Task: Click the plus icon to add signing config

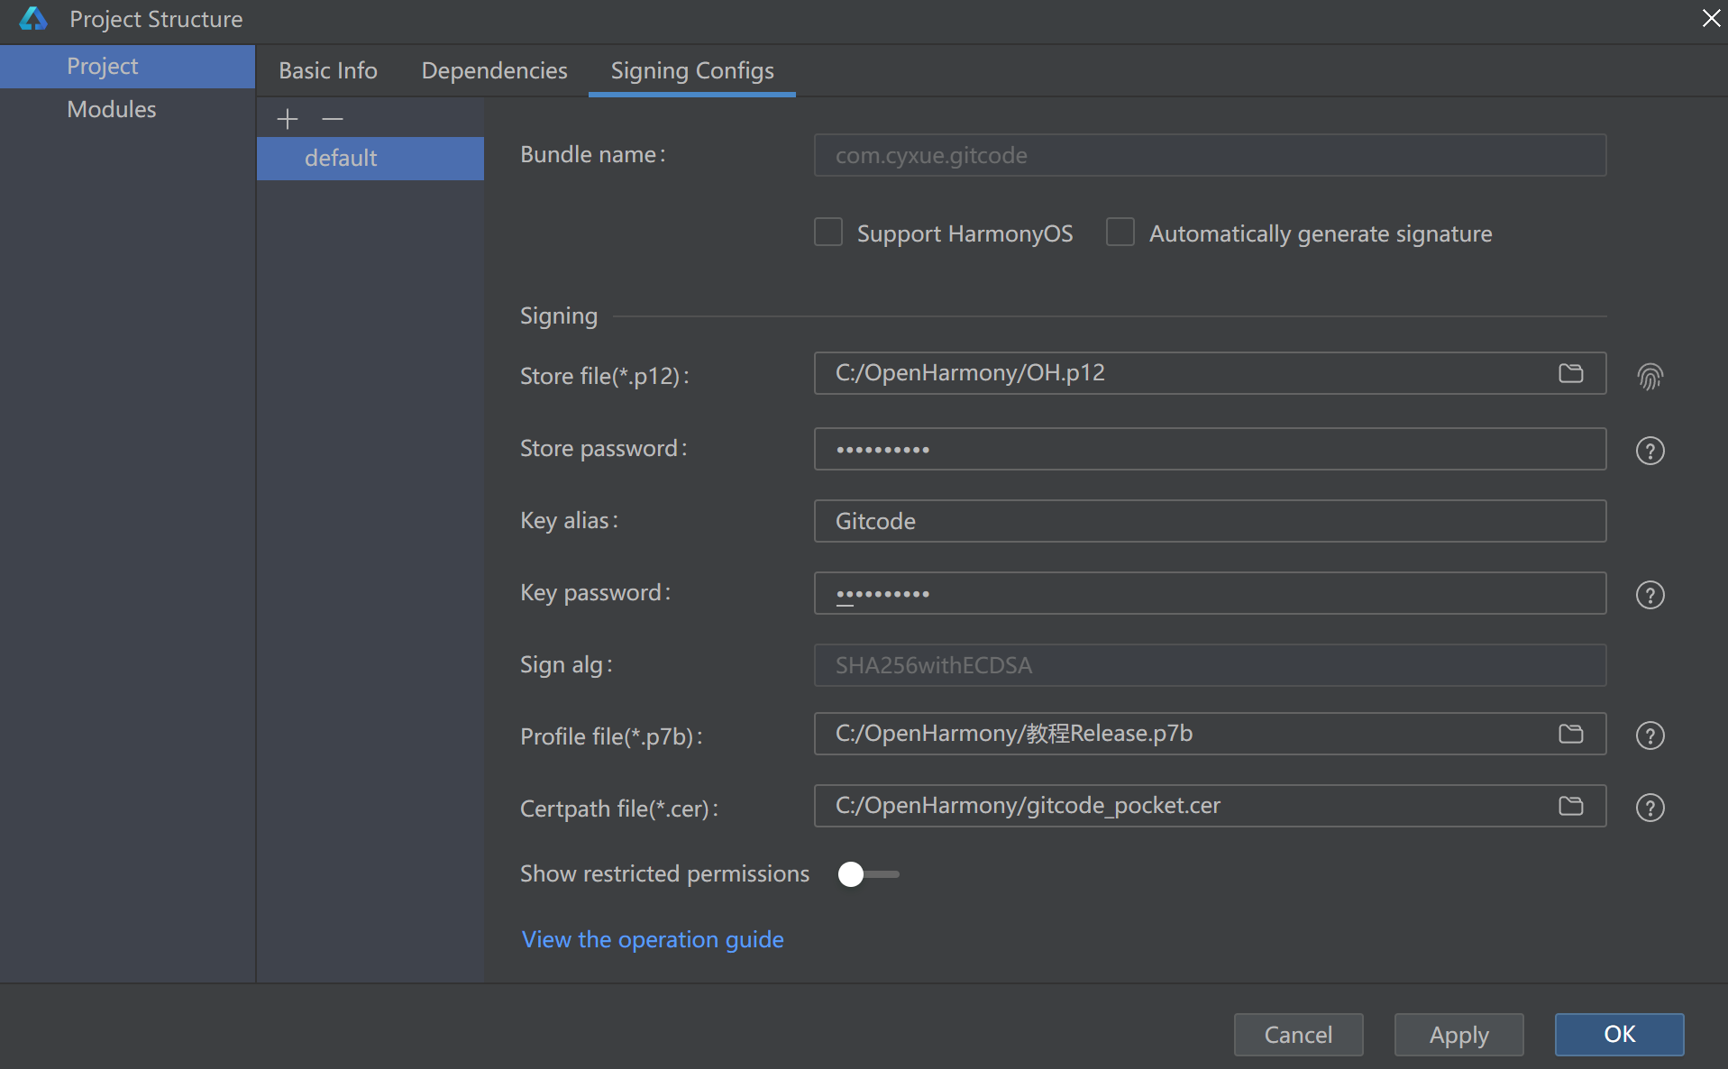Action: (287, 119)
